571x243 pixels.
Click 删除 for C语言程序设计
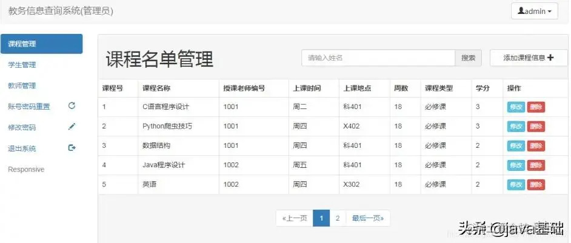[536, 107]
